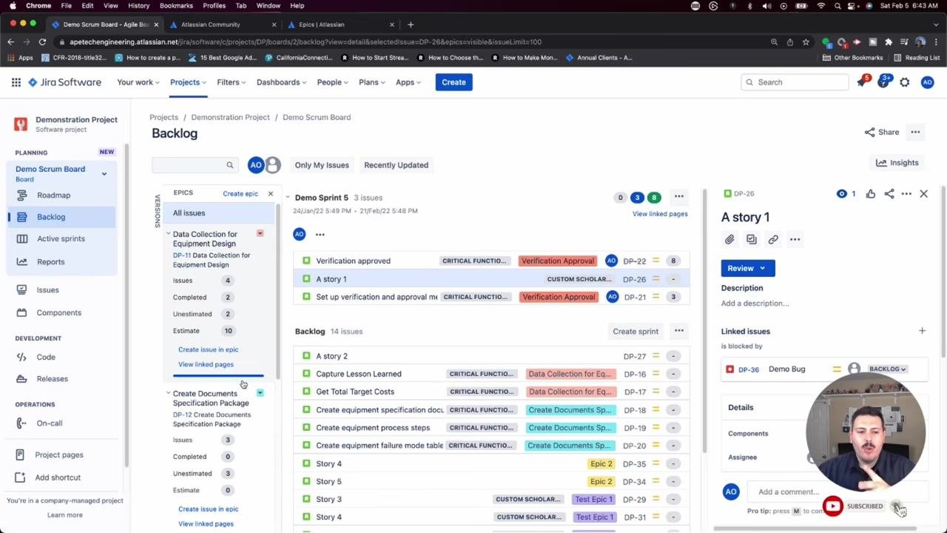Click the blue Create button
Image resolution: width=947 pixels, height=533 pixels.
tap(454, 82)
